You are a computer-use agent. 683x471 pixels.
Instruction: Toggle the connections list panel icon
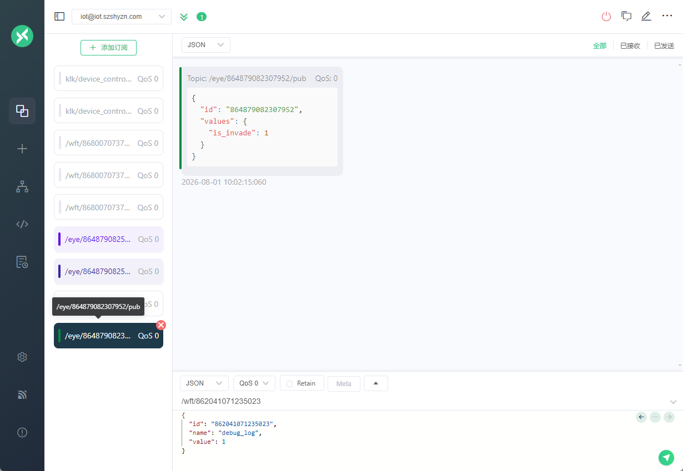point(59,17)
